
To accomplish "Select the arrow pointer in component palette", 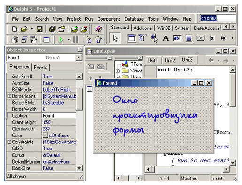I will point(115,38).
